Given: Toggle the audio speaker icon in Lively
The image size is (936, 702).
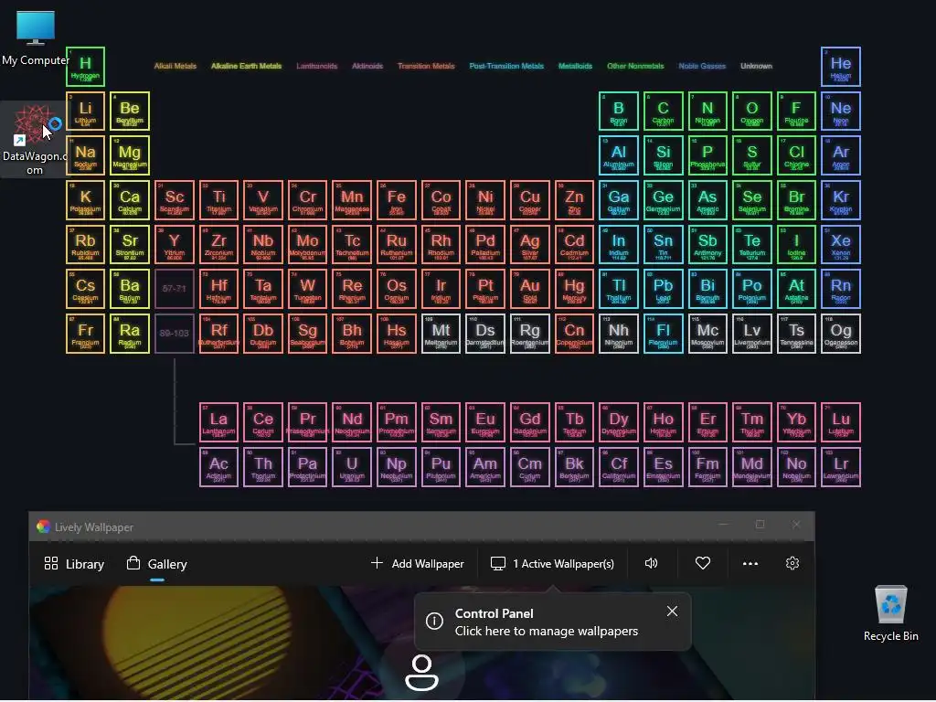Looking at the screenshot, I should (x=651, y=563).
